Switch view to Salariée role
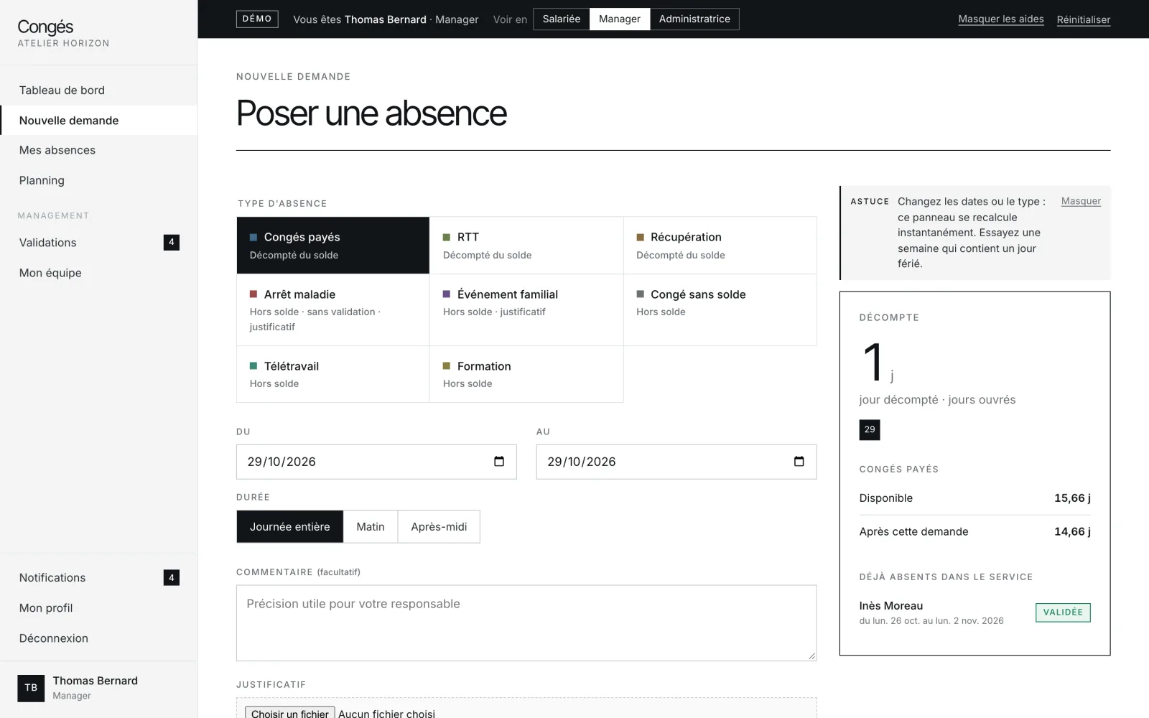This screenshot has width=1149, height=718. coord(562,19)
